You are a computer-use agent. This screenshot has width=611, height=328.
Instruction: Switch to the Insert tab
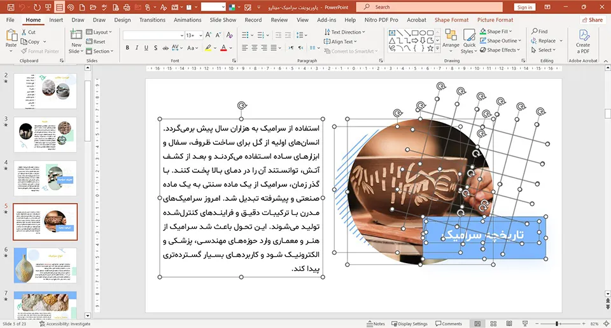[56, 20]
